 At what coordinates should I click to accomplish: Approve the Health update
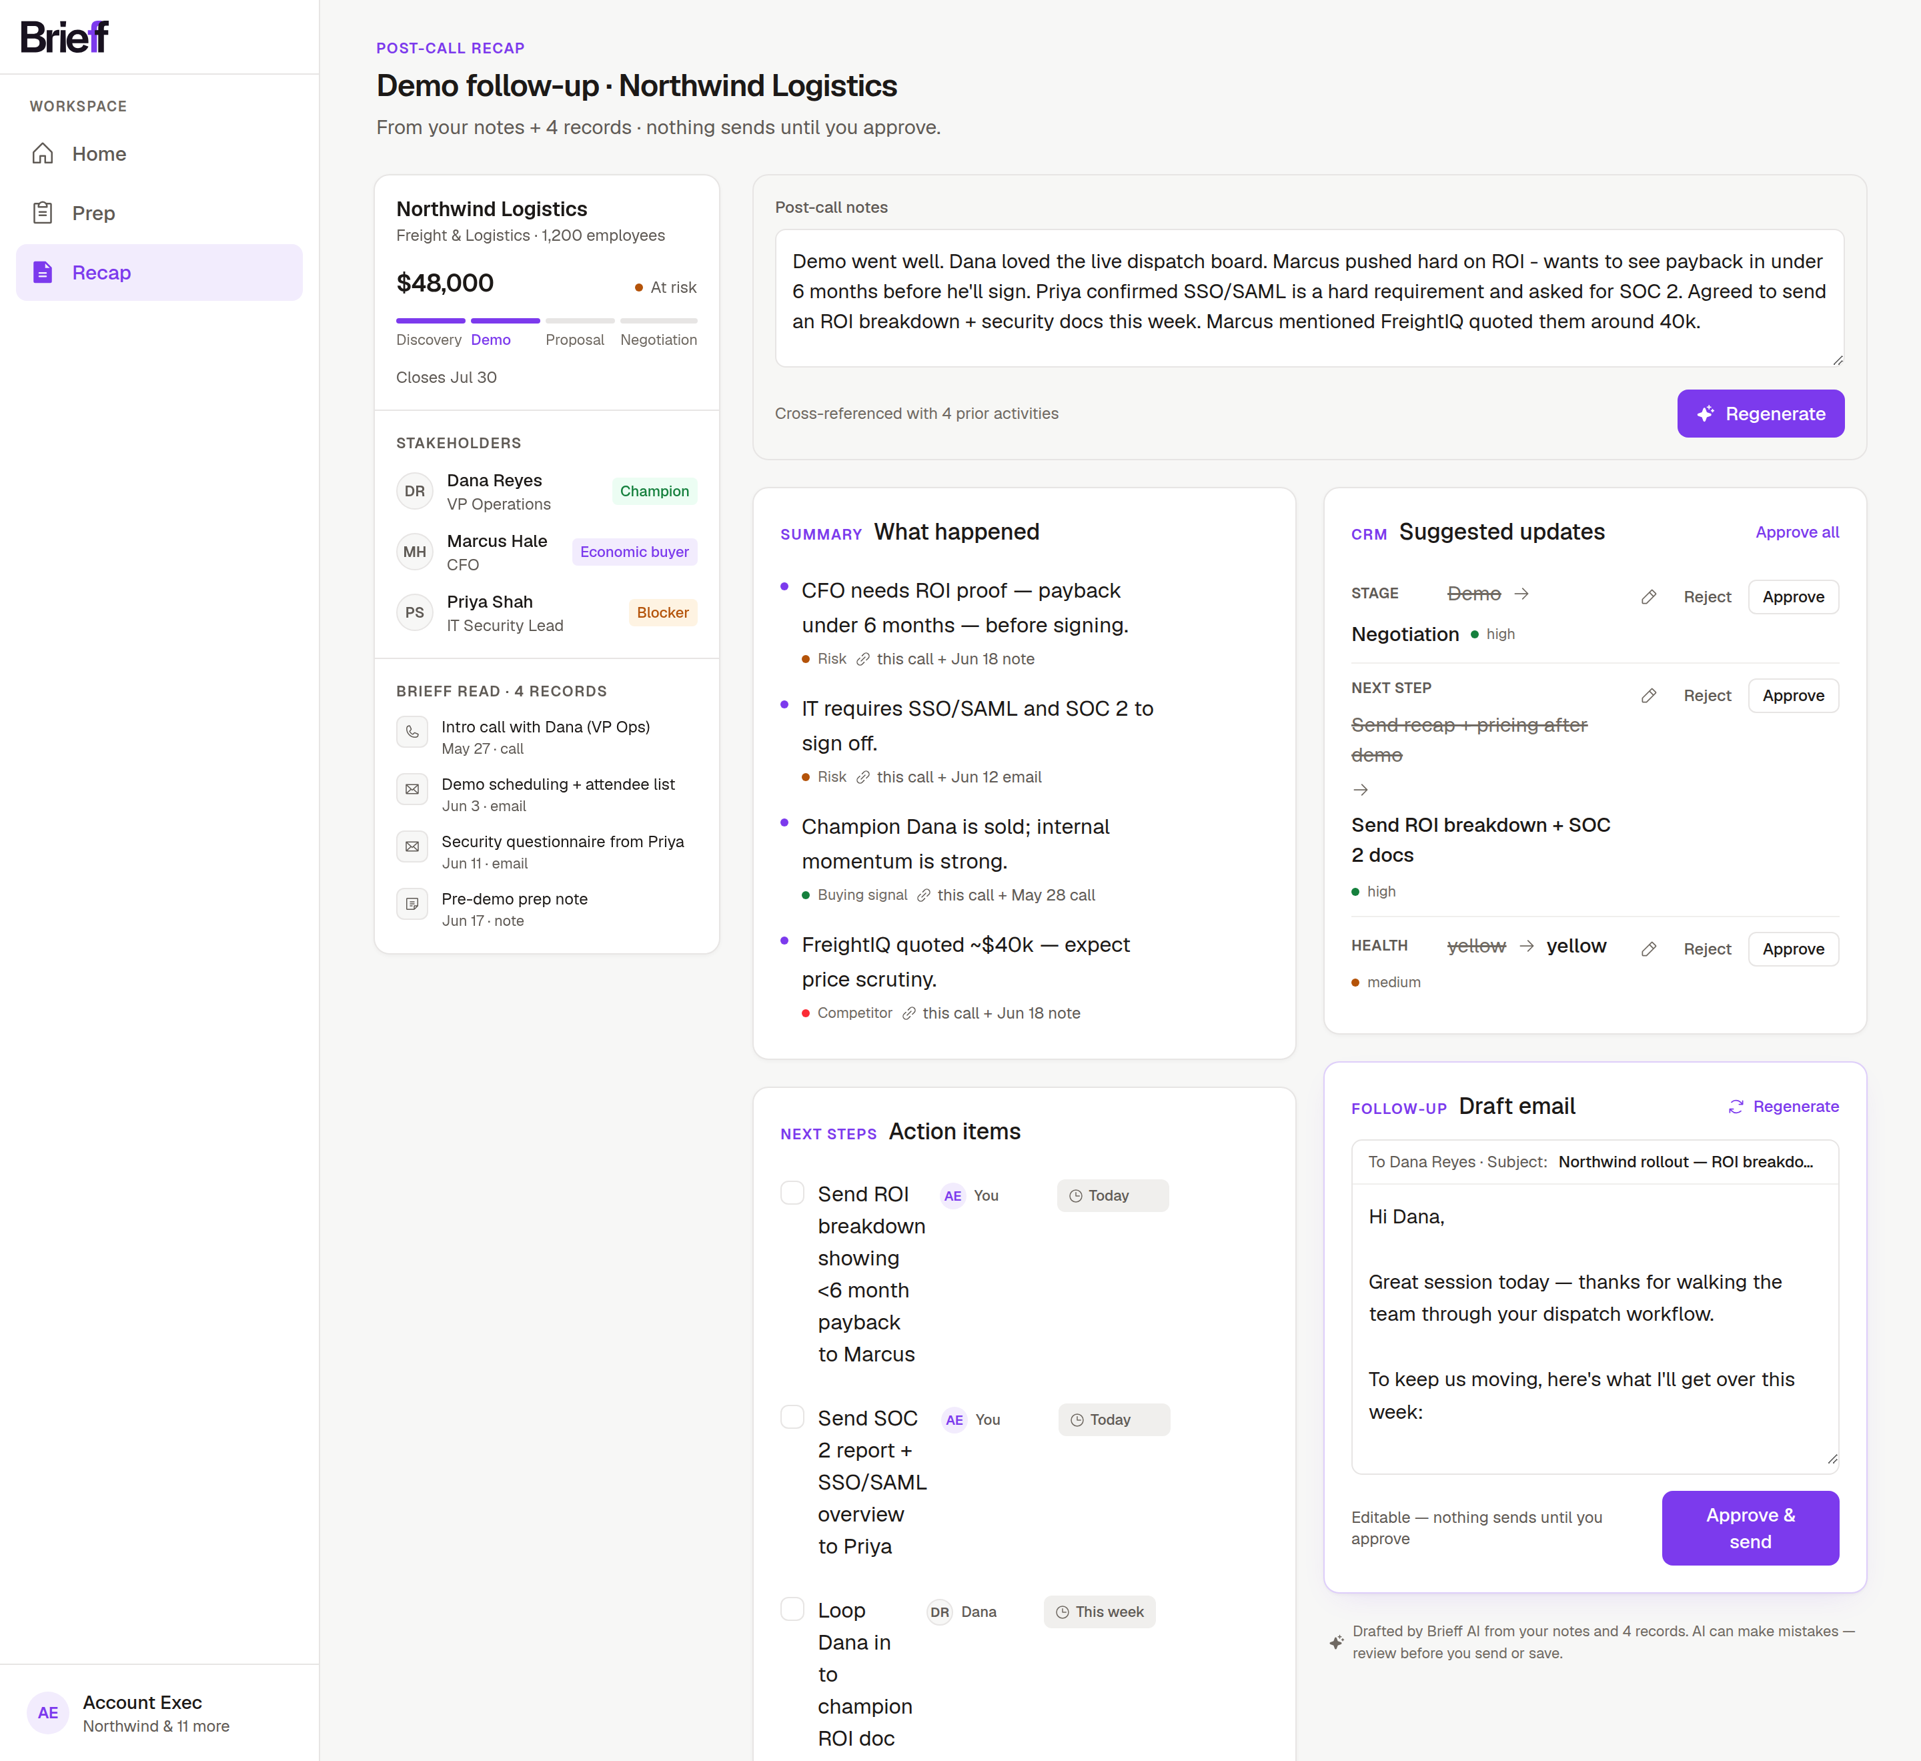(x=1792, y=949)
